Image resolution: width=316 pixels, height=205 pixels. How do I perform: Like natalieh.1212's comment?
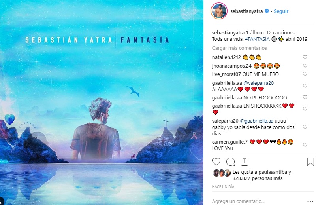305,57
